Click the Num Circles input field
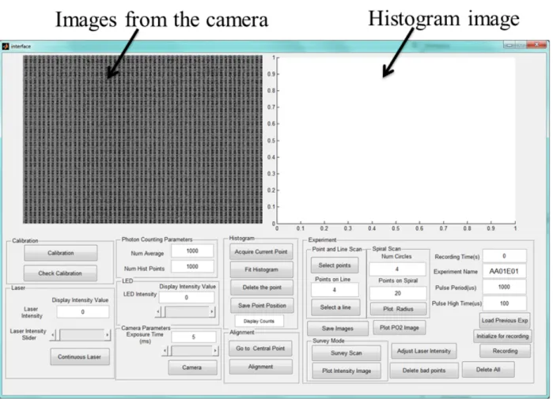The image size is (553, 399). click(x=397, y=269)
